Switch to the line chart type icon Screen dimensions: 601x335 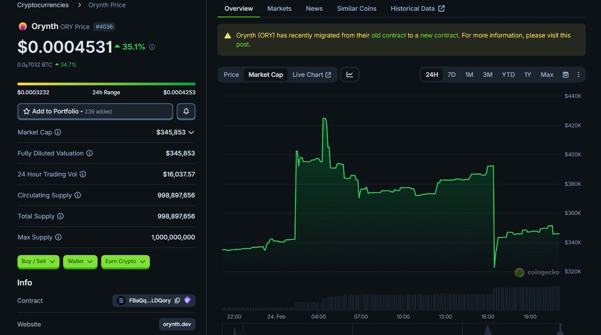(350, 74)
